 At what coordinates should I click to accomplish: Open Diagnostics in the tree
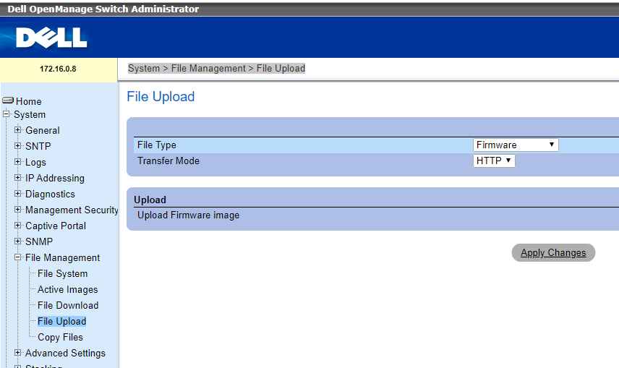coord(50,194)
